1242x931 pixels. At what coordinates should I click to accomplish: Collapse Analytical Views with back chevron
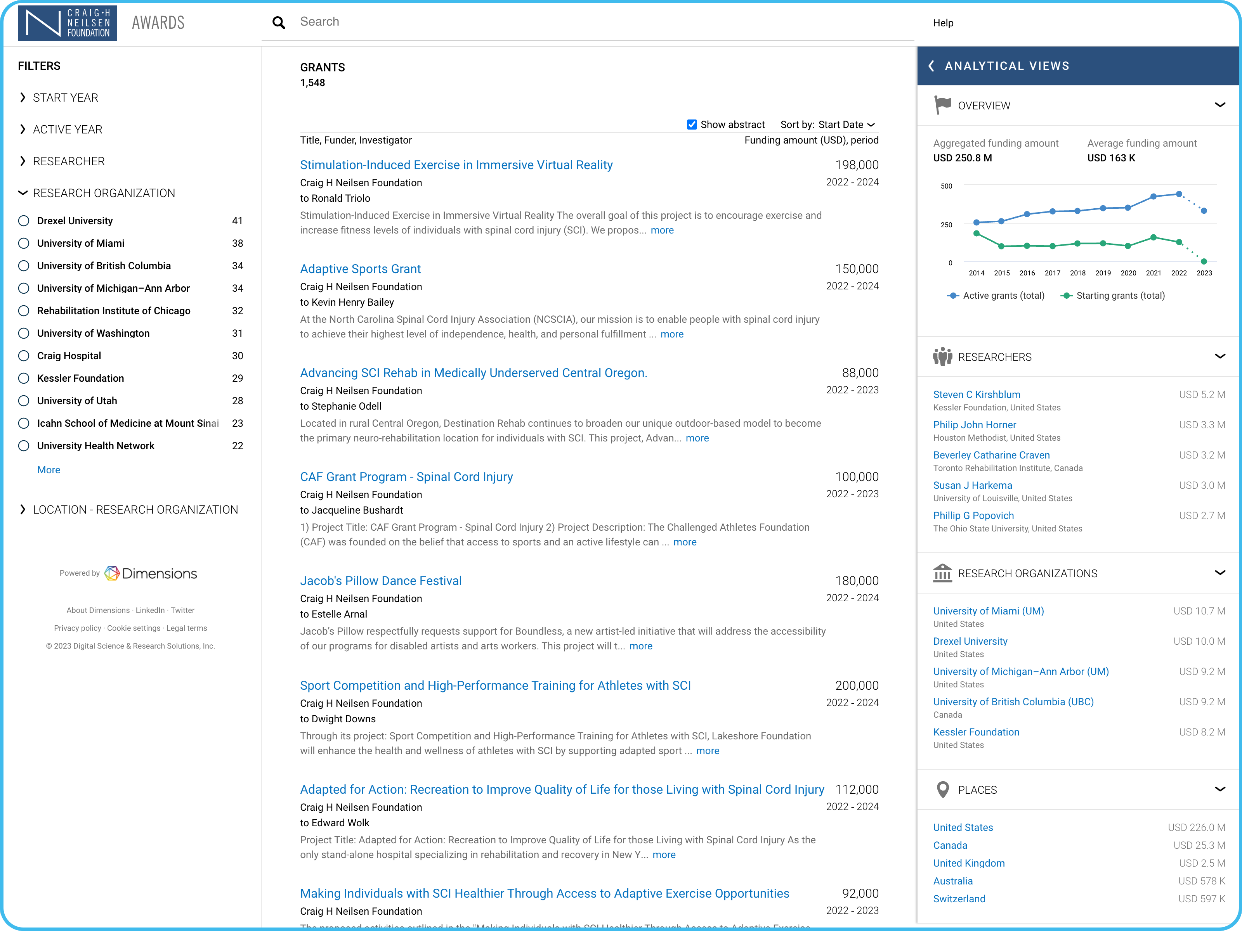click(931, 66)
